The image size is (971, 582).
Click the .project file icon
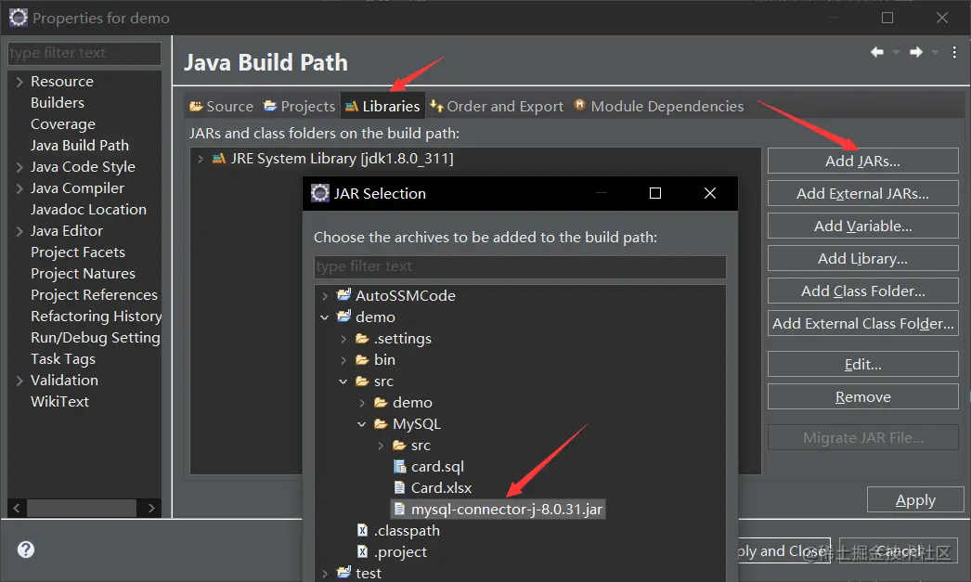pyautogui.click(x=363, y=551)
